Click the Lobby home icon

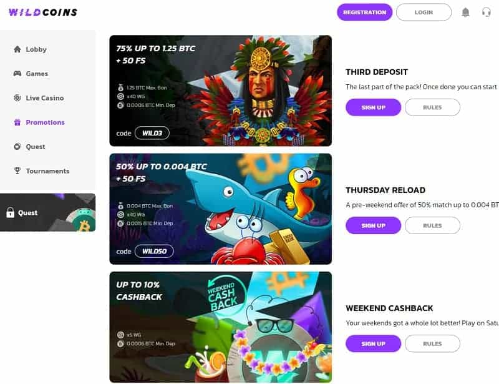point(17,49)
